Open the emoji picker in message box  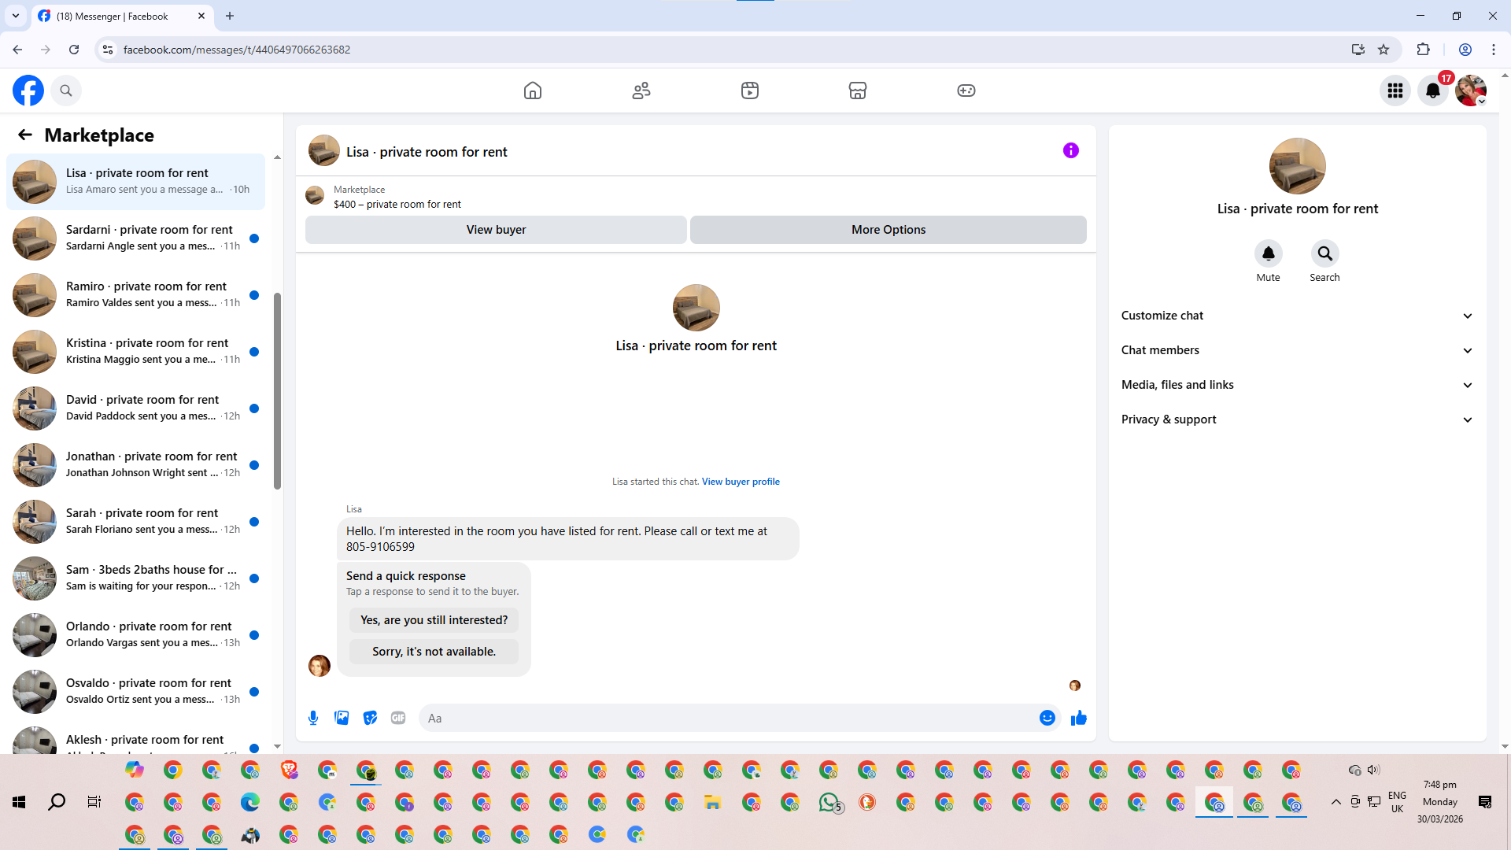coord(1047,718)
